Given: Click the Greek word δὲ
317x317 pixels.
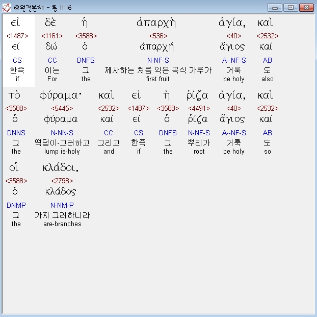Looking at the screenshot, I should [50, 22].
